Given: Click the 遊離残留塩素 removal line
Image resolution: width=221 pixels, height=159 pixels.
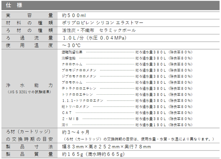Looking at the screenshot, I should (127, 52).
